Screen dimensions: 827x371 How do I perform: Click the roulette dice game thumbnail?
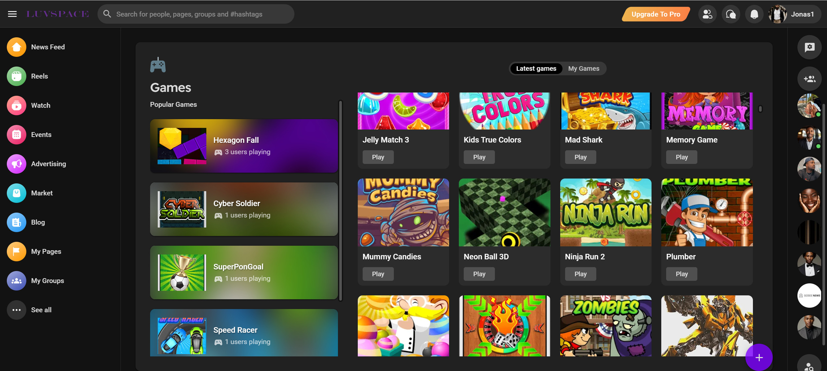click(505, 326)
